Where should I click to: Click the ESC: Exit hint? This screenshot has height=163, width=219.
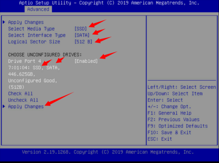click(160, 139)
